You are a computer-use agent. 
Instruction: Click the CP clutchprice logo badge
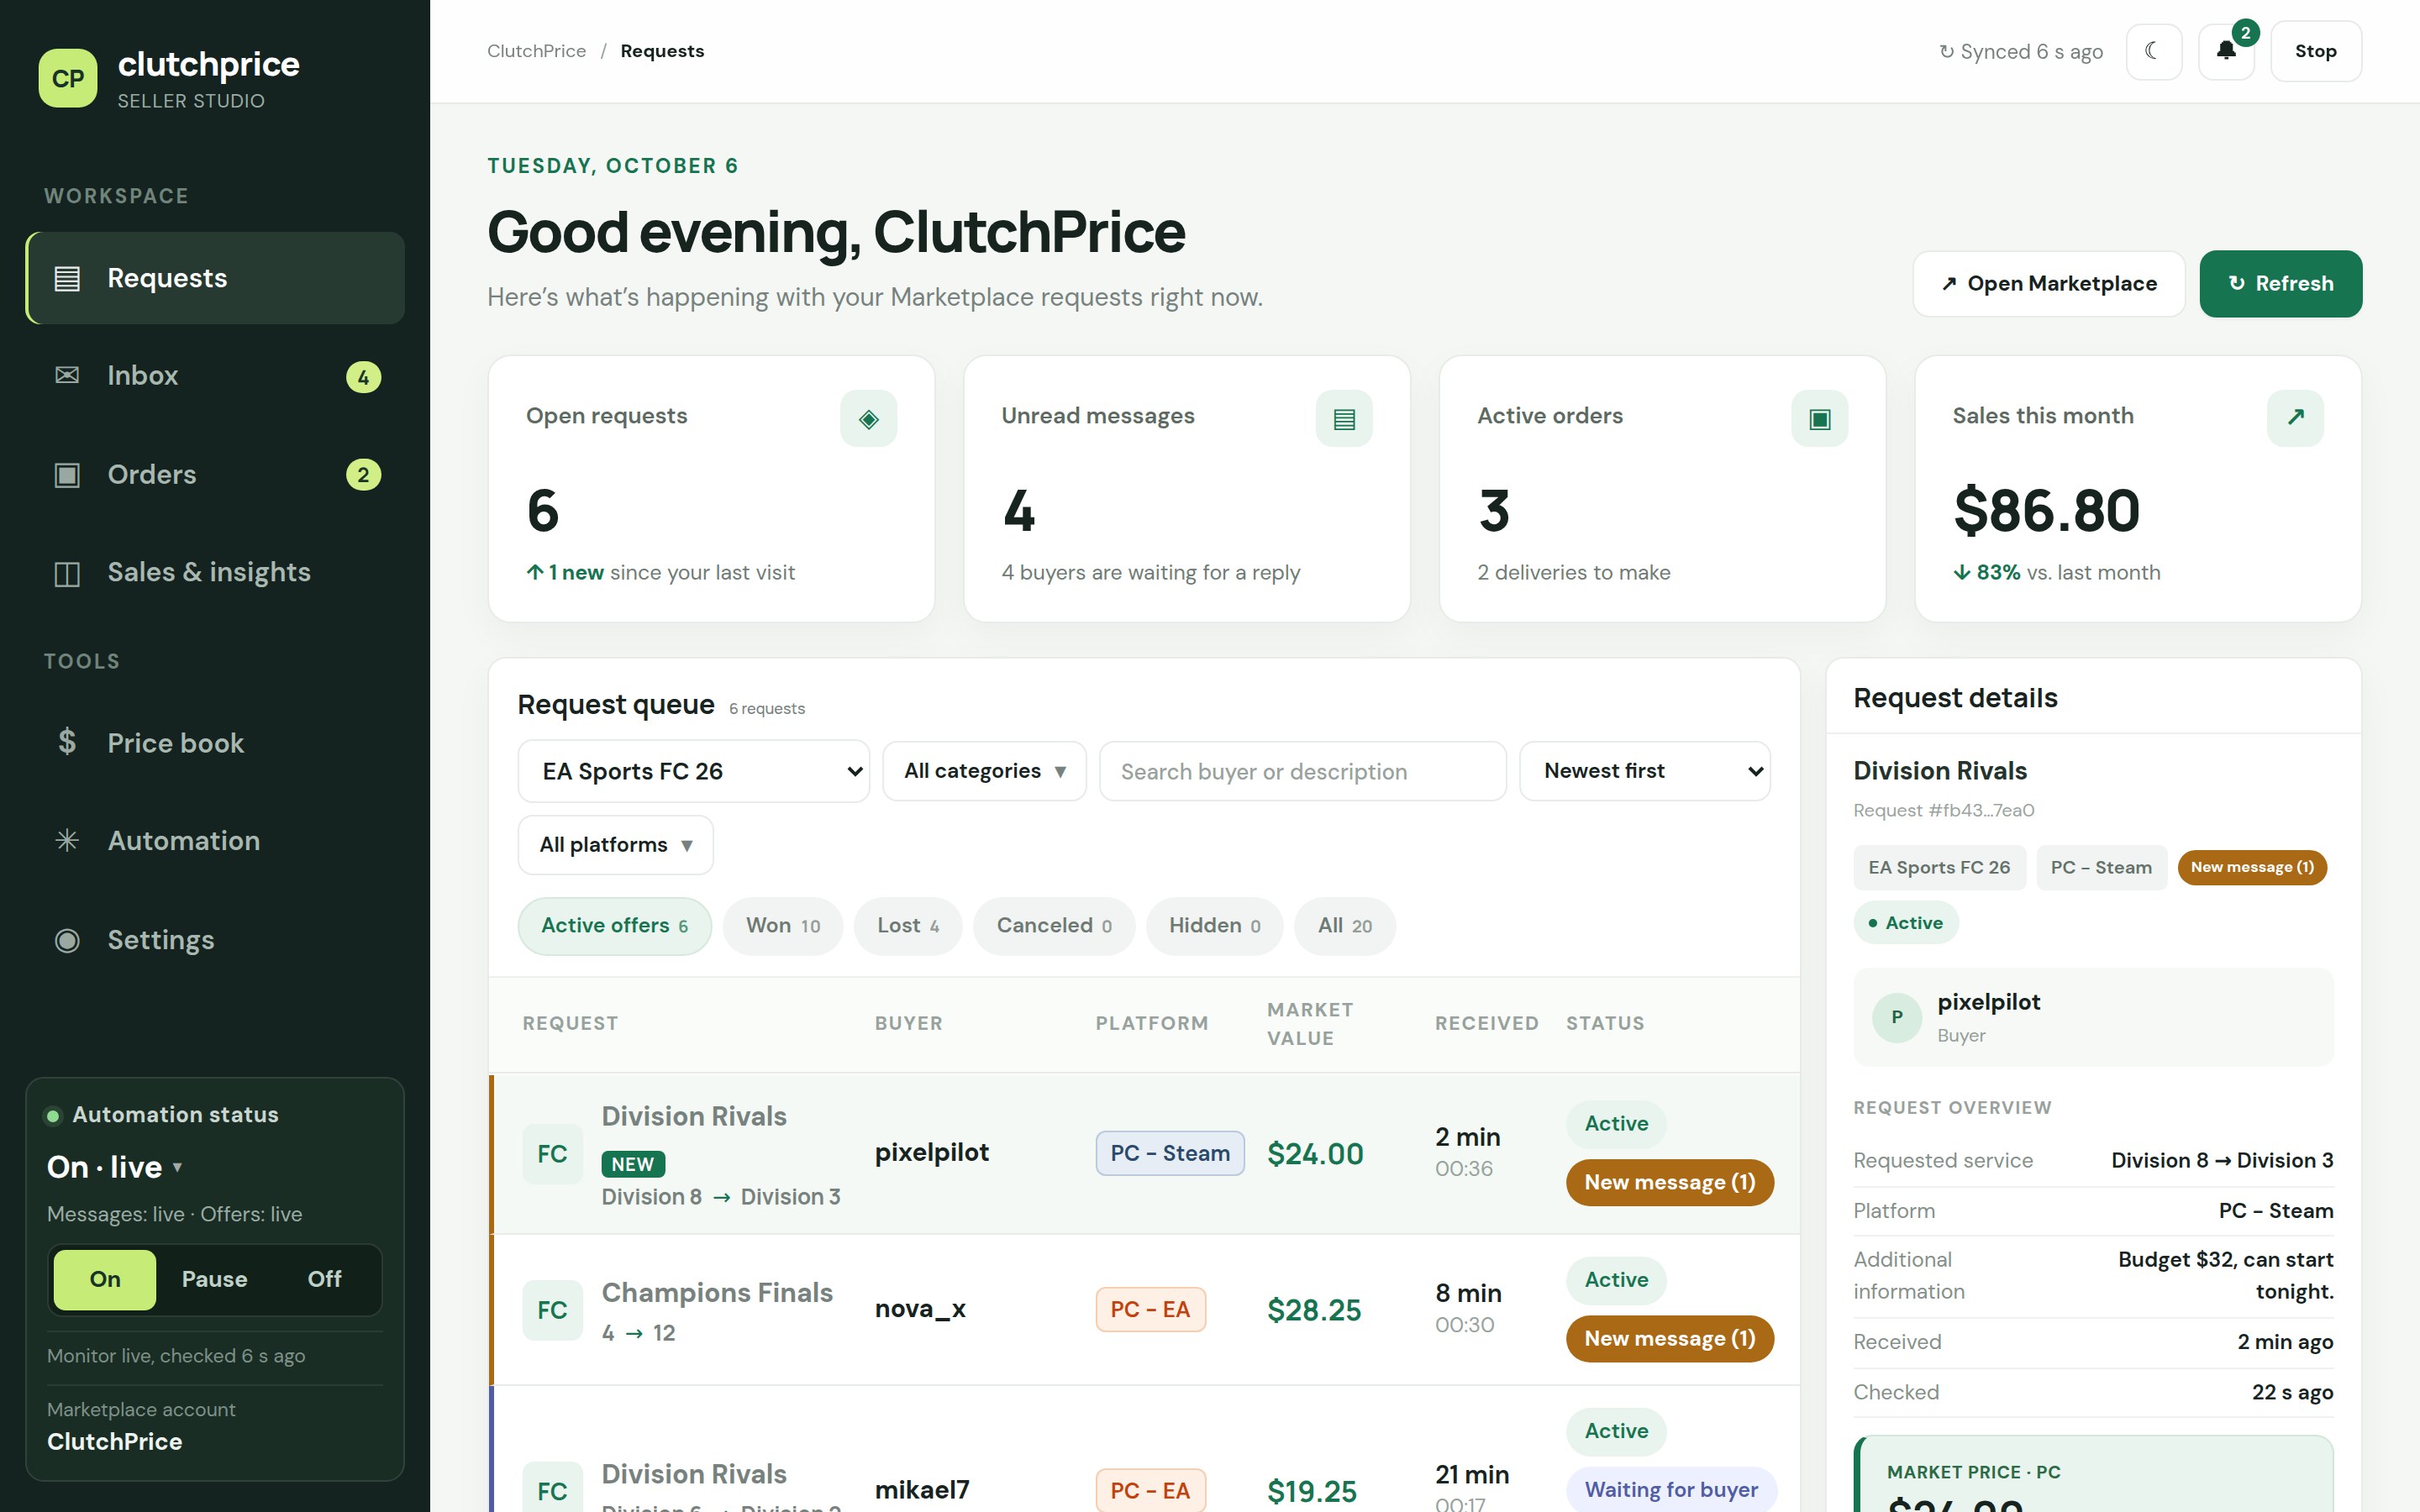click(67, 78)
